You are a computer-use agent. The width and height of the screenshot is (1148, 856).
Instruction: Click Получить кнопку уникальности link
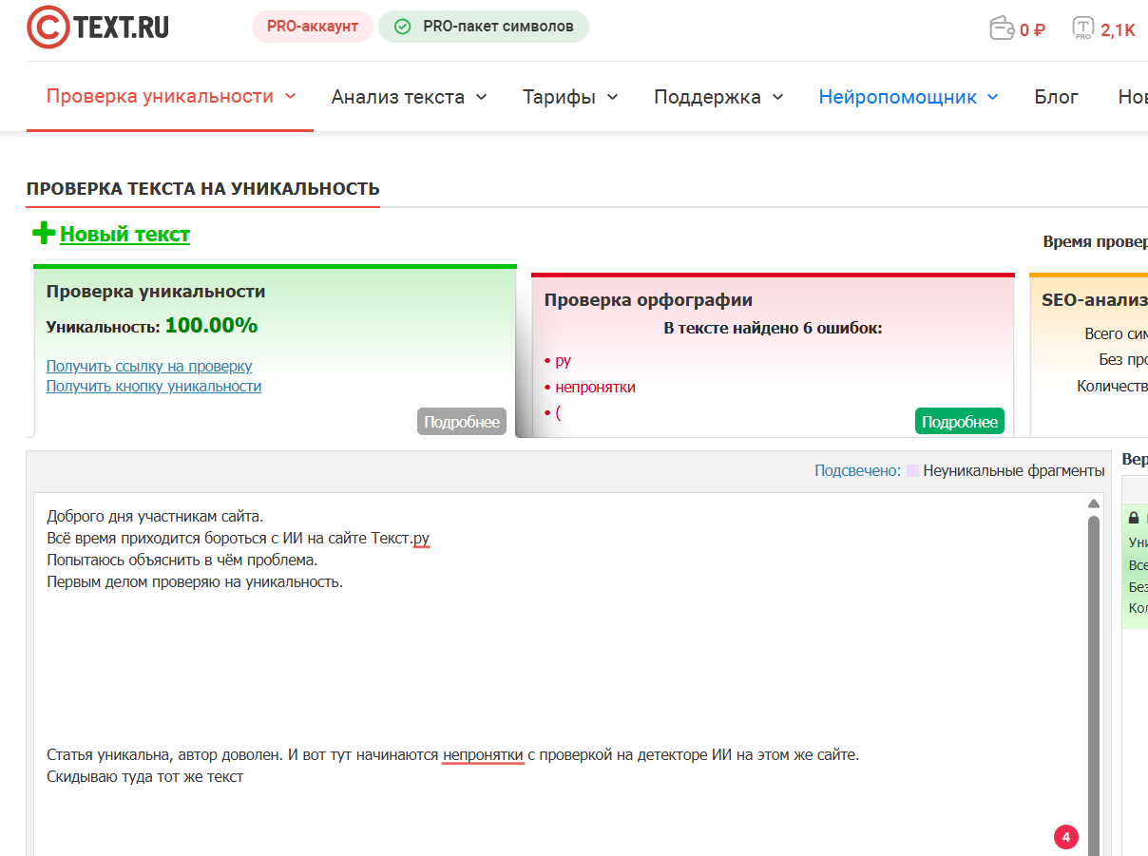tap(154, 386)
